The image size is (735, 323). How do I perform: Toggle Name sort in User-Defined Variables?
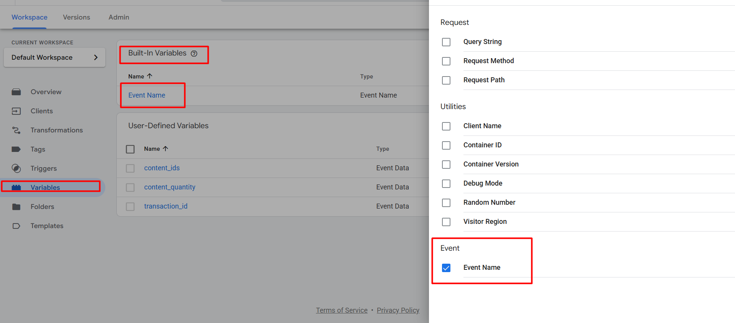click(x=165, y=148)
